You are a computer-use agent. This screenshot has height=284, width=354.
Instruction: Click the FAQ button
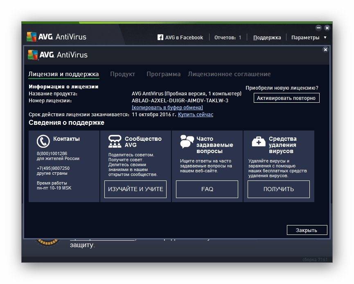pos(207,189)
